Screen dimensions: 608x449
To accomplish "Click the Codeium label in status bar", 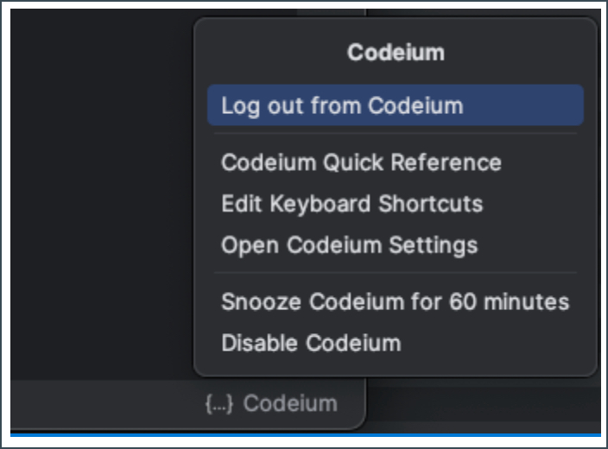I will (x=290, y=403).
